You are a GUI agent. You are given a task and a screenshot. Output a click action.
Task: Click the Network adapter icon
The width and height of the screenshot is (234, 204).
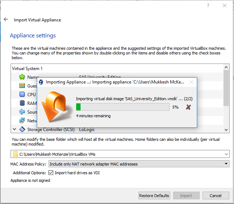22,121
